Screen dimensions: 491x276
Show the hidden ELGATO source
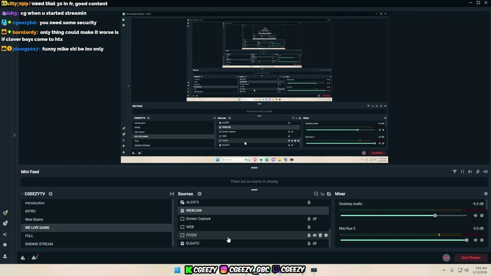pos(315,243)
